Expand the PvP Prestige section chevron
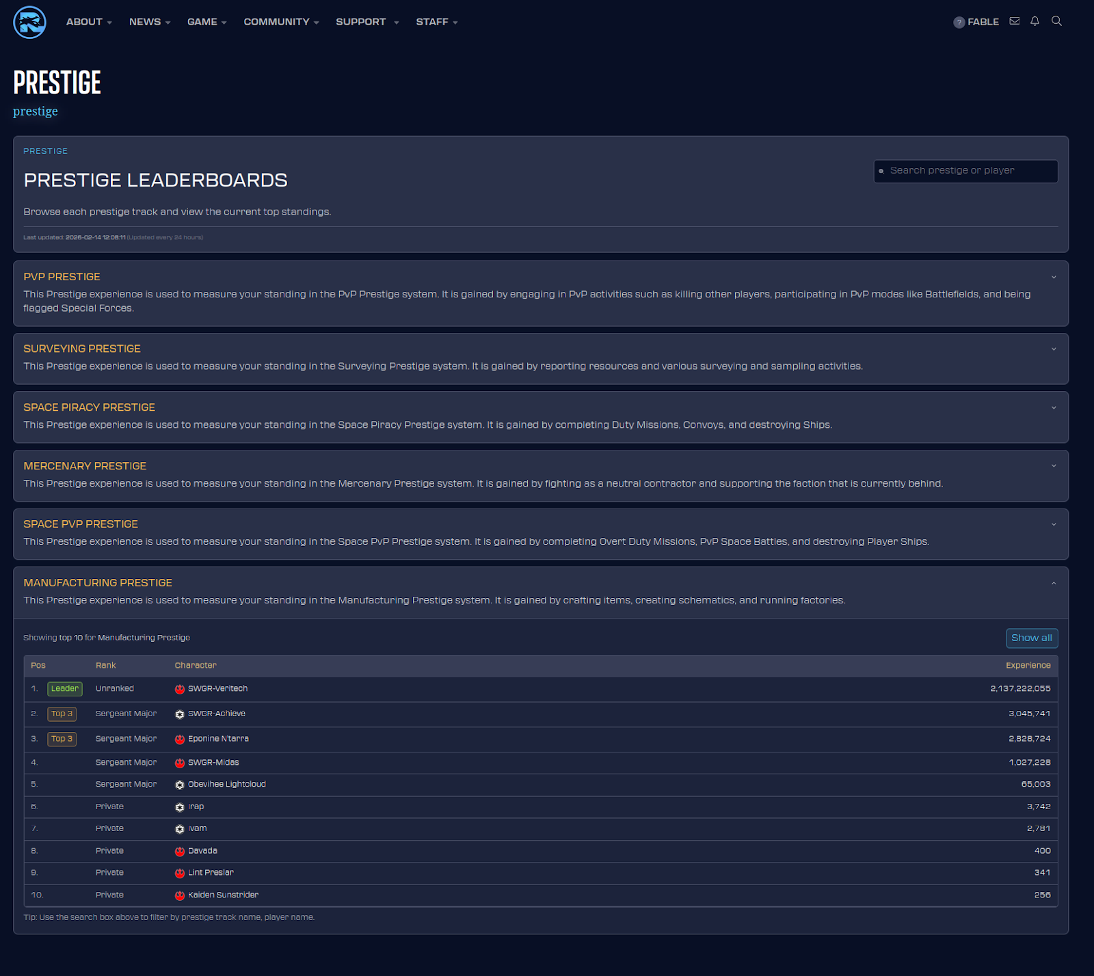The image size is (1094, 976). pos(1054,277)
